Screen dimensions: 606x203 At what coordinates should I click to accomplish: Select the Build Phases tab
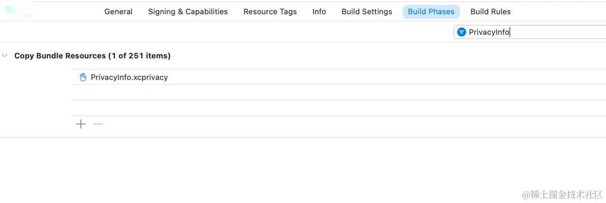431,12
